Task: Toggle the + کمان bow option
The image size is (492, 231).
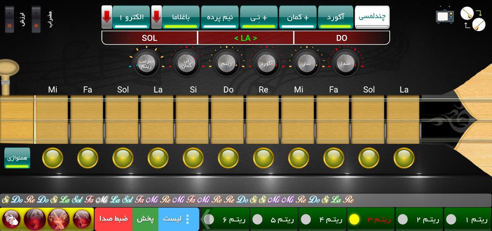Action: pyautogui.click(x=298, y=17)
